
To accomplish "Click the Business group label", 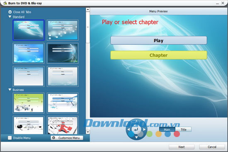I will click(x=18, y=90).
